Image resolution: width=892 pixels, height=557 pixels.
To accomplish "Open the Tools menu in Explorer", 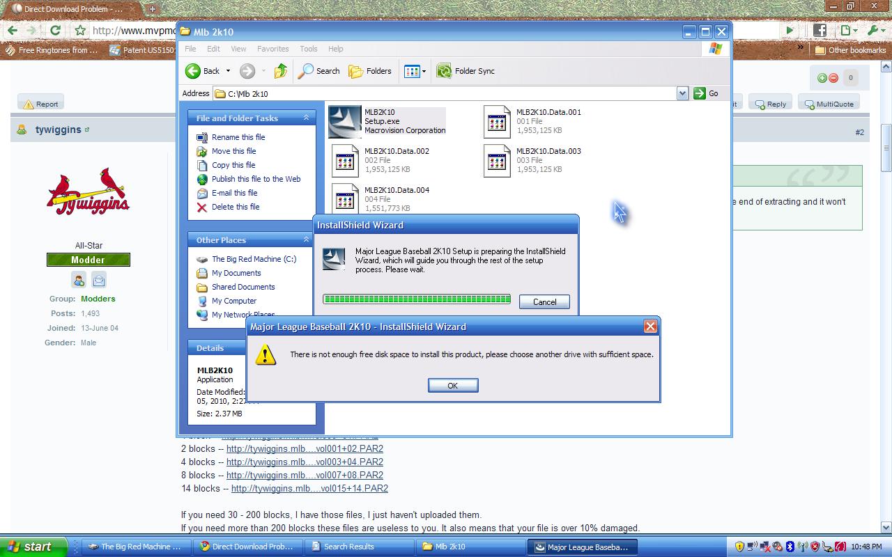I will coord(308,49).
